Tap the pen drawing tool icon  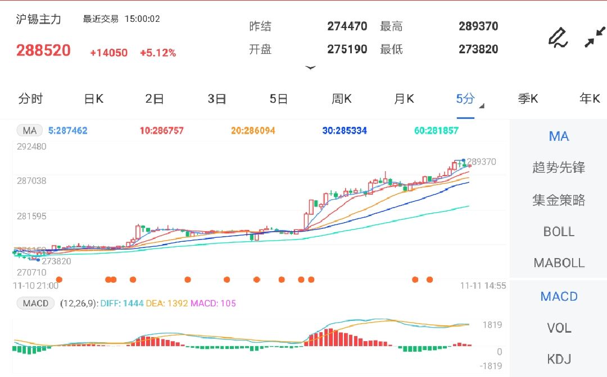[x=558, y=38]
